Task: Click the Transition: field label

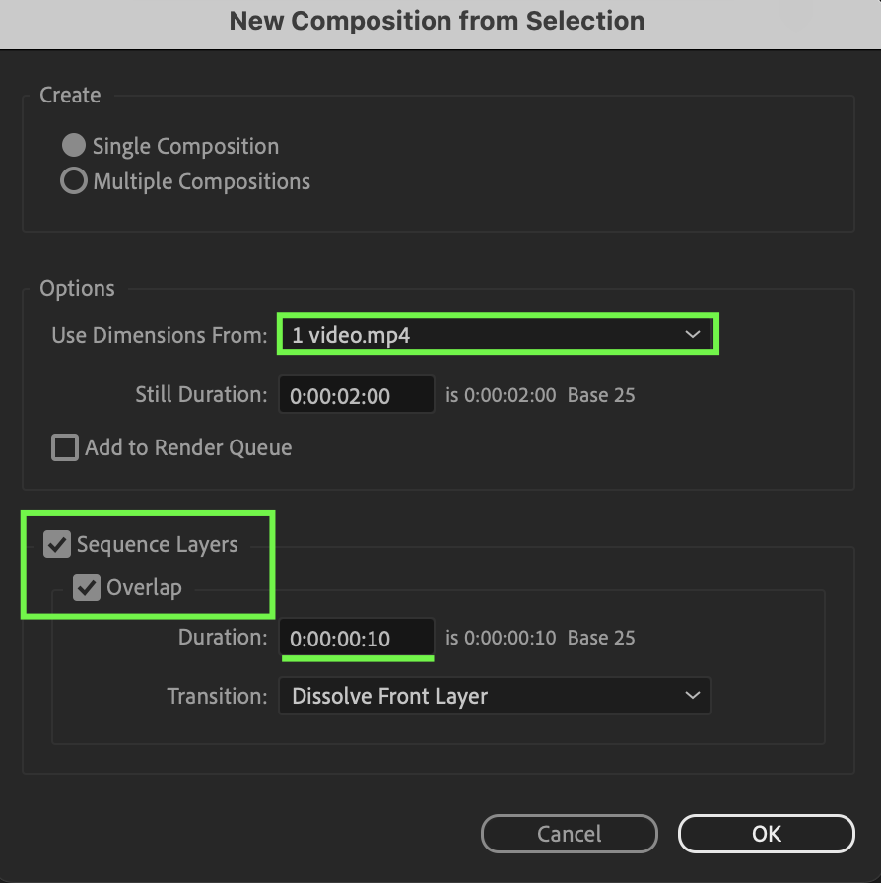Action: pos(217,696)
